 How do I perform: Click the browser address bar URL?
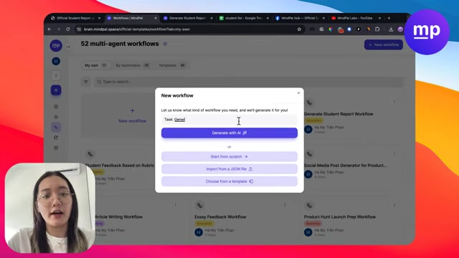point(137,29)
